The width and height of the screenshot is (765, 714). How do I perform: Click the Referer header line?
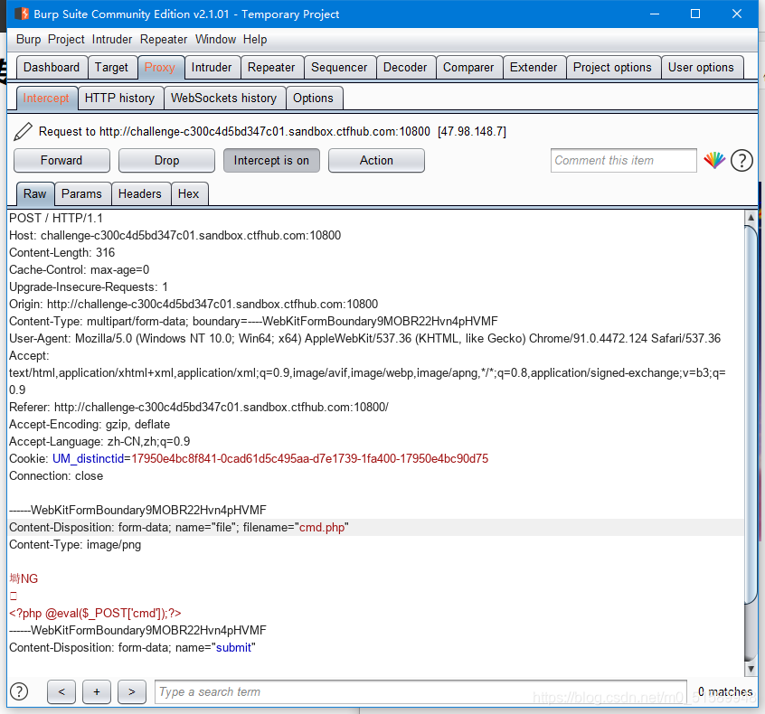(x=199, y=407)
